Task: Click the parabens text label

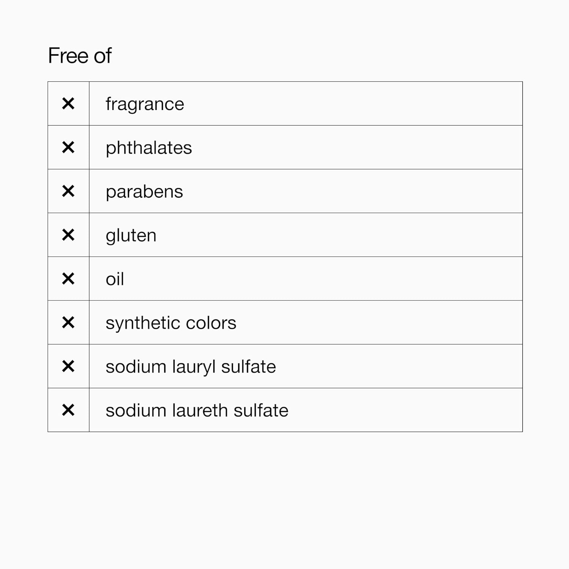Action: pos(144,192)
